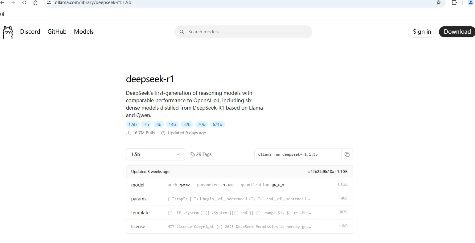Select the 7b size tag
475x243 pixels.
click(x=146, y=124)
